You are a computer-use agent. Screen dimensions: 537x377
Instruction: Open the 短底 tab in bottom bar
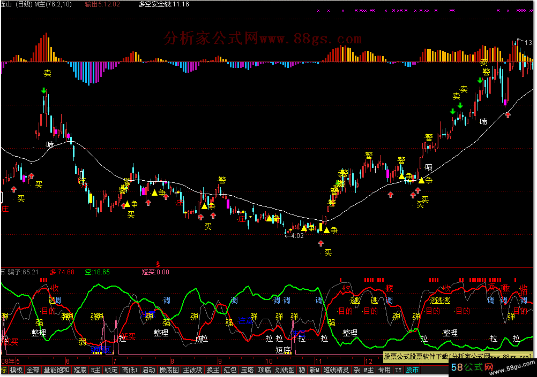[80, 370]
